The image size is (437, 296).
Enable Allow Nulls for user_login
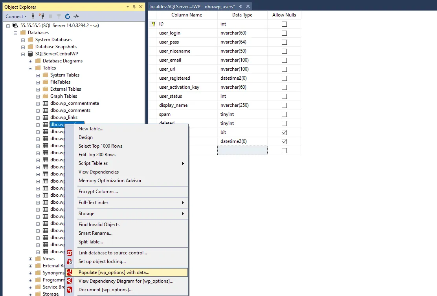pyautogui.click(x=284, y=33)
